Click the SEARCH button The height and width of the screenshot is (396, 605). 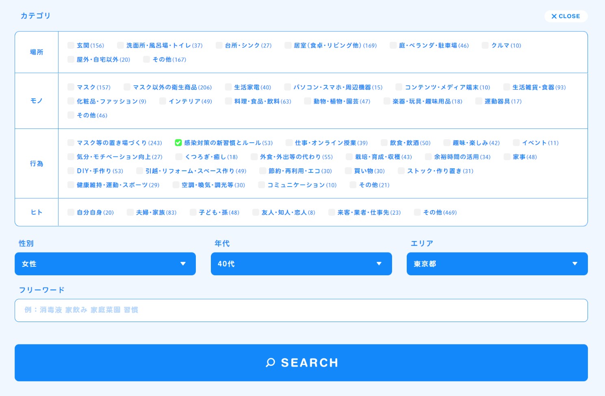[x=301, y=363]
